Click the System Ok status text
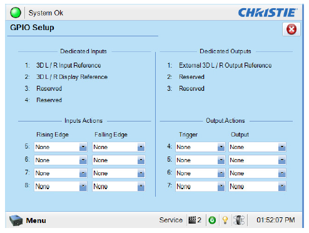Viewport: 309px width, 233px height. pos(46,13)
